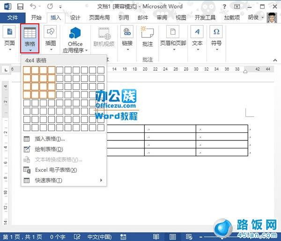
Task: Click the 0 个字 word count
Action: point(58,237)
